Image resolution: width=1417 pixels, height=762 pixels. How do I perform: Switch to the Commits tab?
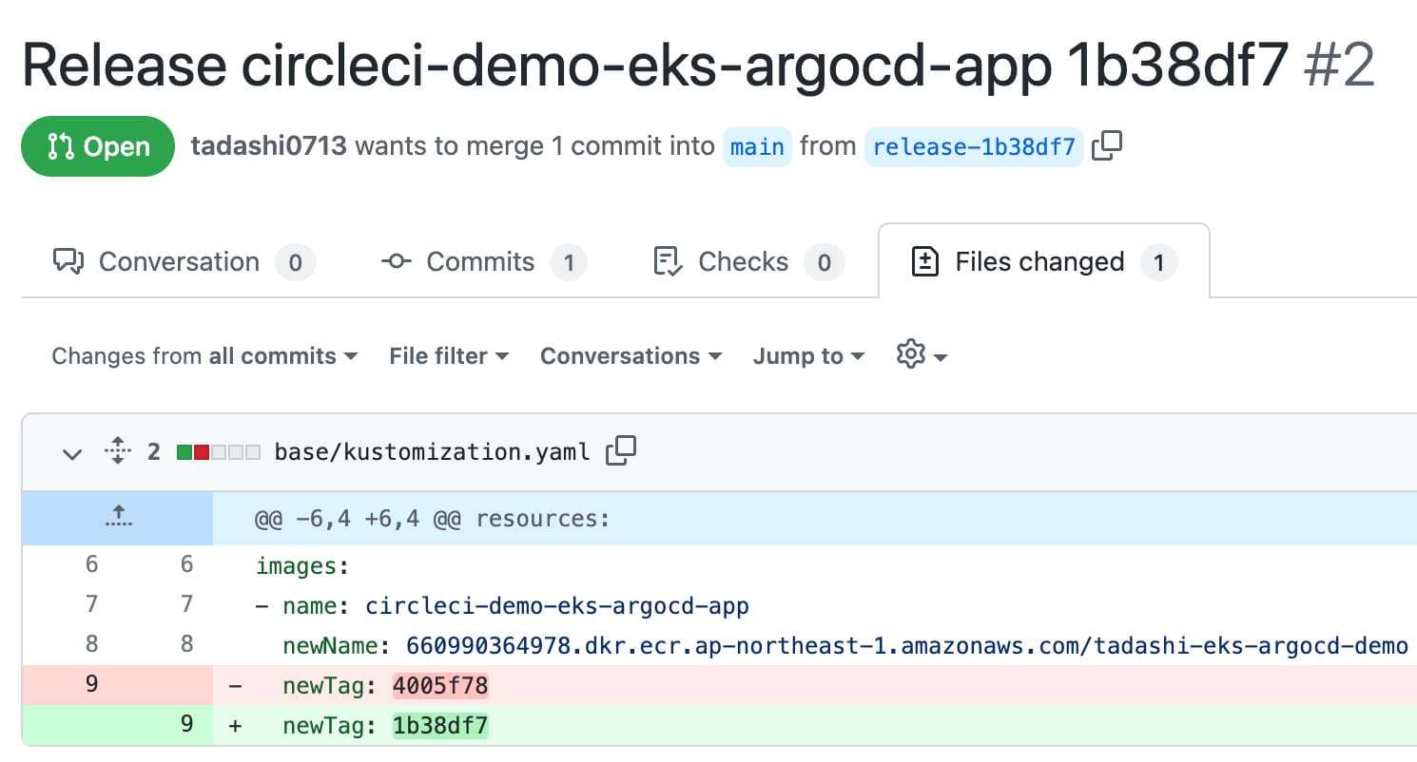pos(483,262)
